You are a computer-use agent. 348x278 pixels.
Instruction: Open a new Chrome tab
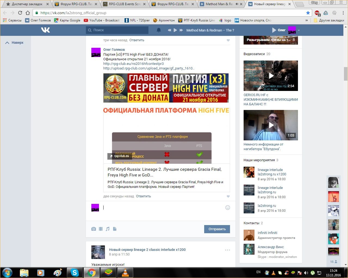(x=299, y=4)
